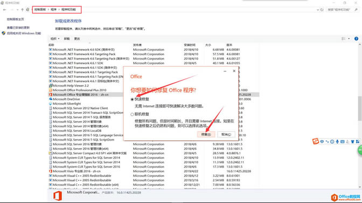The height and width of the screenshot is (203, 362).
Task: Open 启用或关闭 Windows 功能 link
Action: [x=24, y=33]
